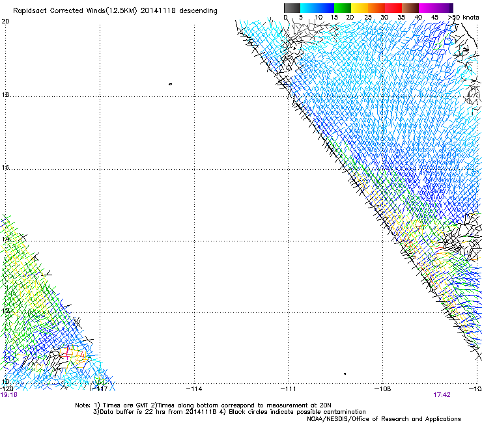
Task: Click the magenta 40-45 knots color swatch
Action: tap(427, 8)
